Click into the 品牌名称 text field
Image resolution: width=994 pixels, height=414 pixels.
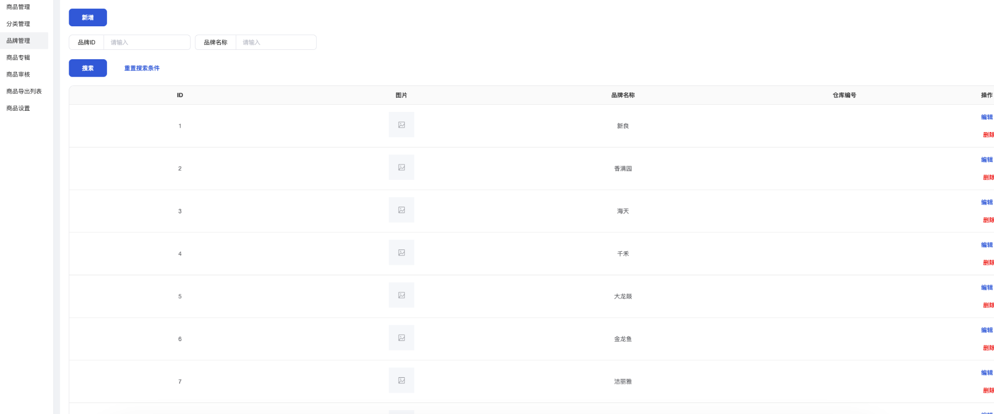click(x=276, y=42)
